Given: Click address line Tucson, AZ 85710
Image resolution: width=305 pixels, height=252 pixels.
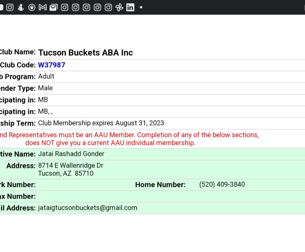Looking at the screenshot, I should pyautogui.click(x=66, y=173).
